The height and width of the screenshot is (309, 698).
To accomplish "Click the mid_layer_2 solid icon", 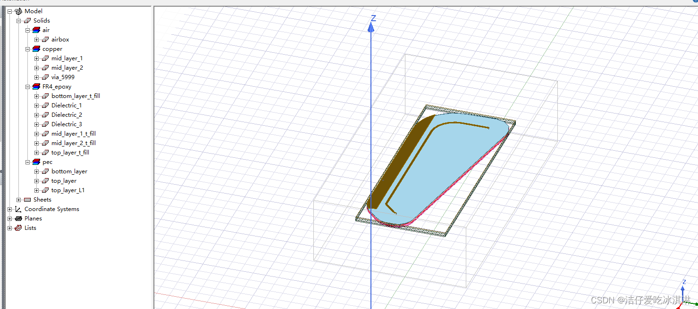I will (45, 68).
